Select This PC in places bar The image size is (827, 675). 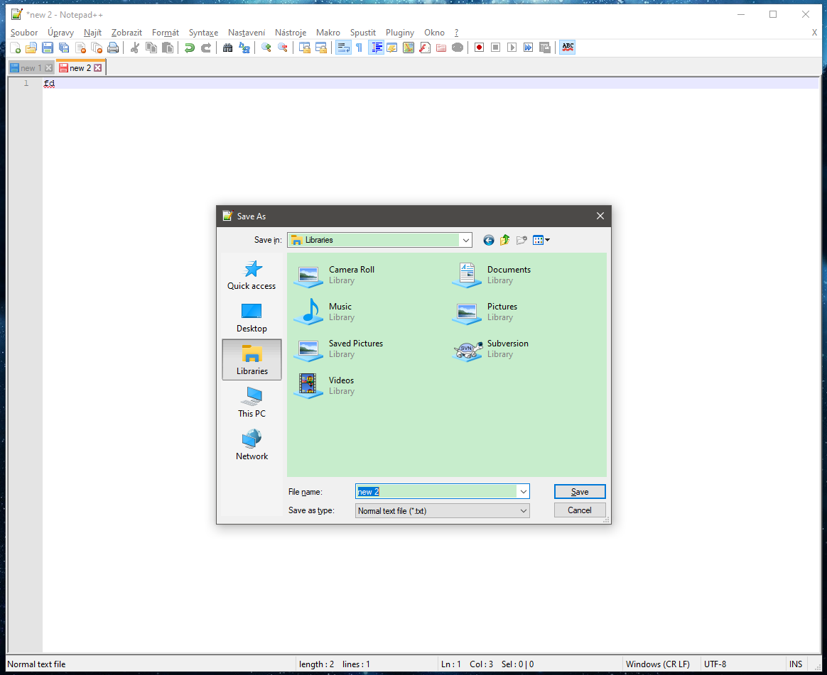pos(252,402)
